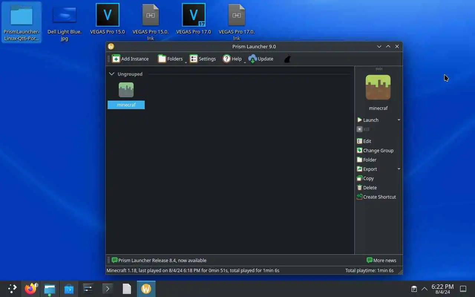Screen dimensions: 475x297
Task: Click the black cat icon in toolbar
Action: 288,59
